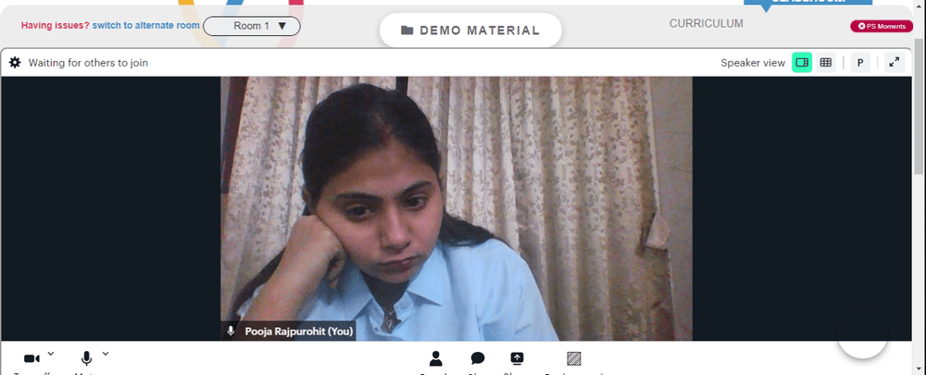Expand camera options chevron
Screen dimensions: 926x375
pyautogui.click(x=51, y=353)
